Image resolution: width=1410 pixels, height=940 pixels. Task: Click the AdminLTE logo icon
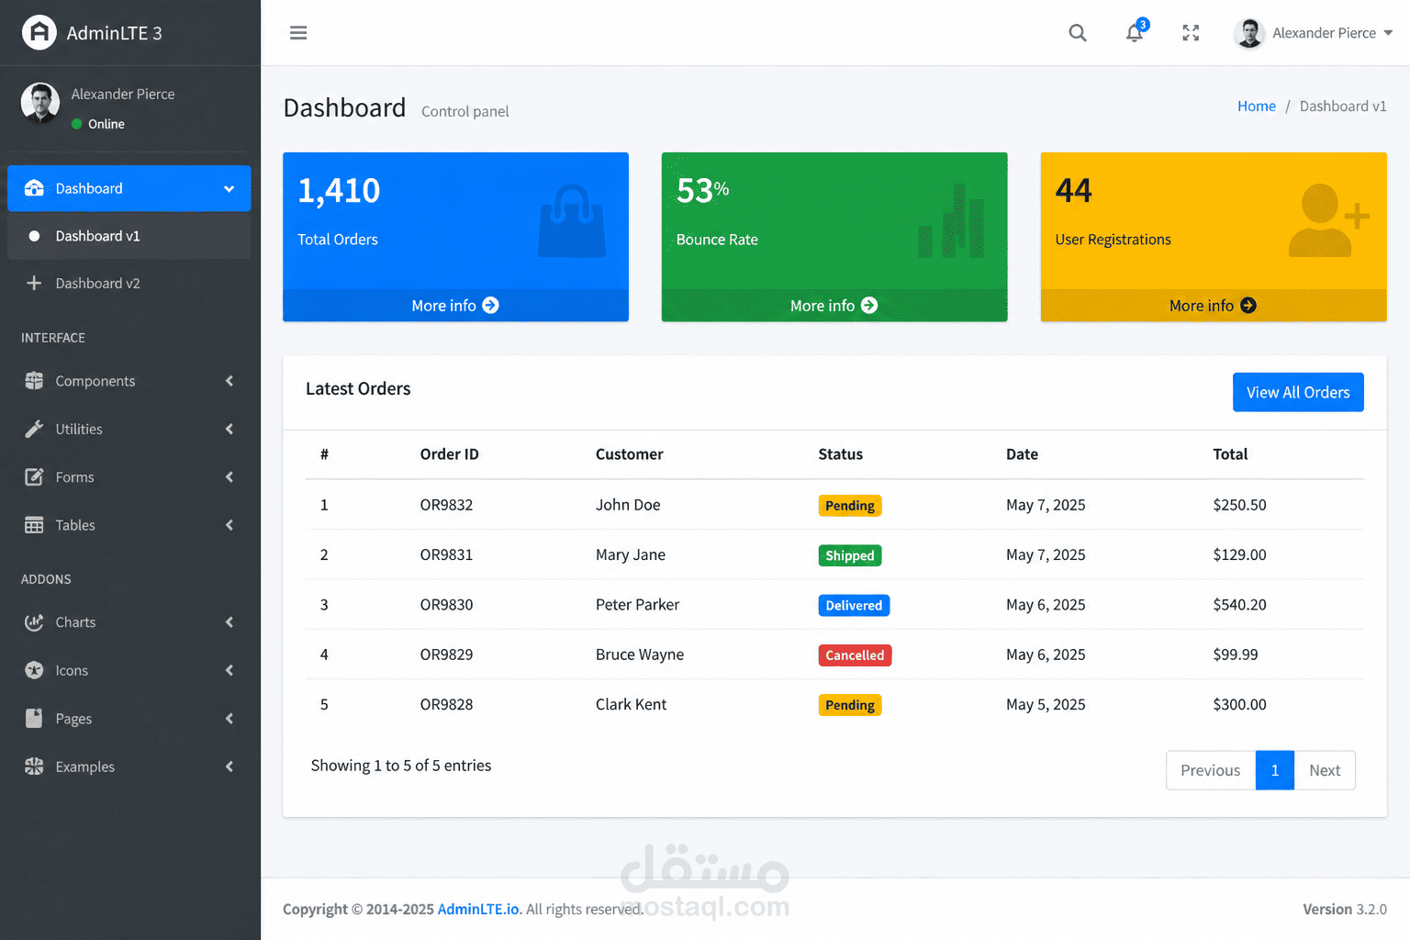point(39,33)
